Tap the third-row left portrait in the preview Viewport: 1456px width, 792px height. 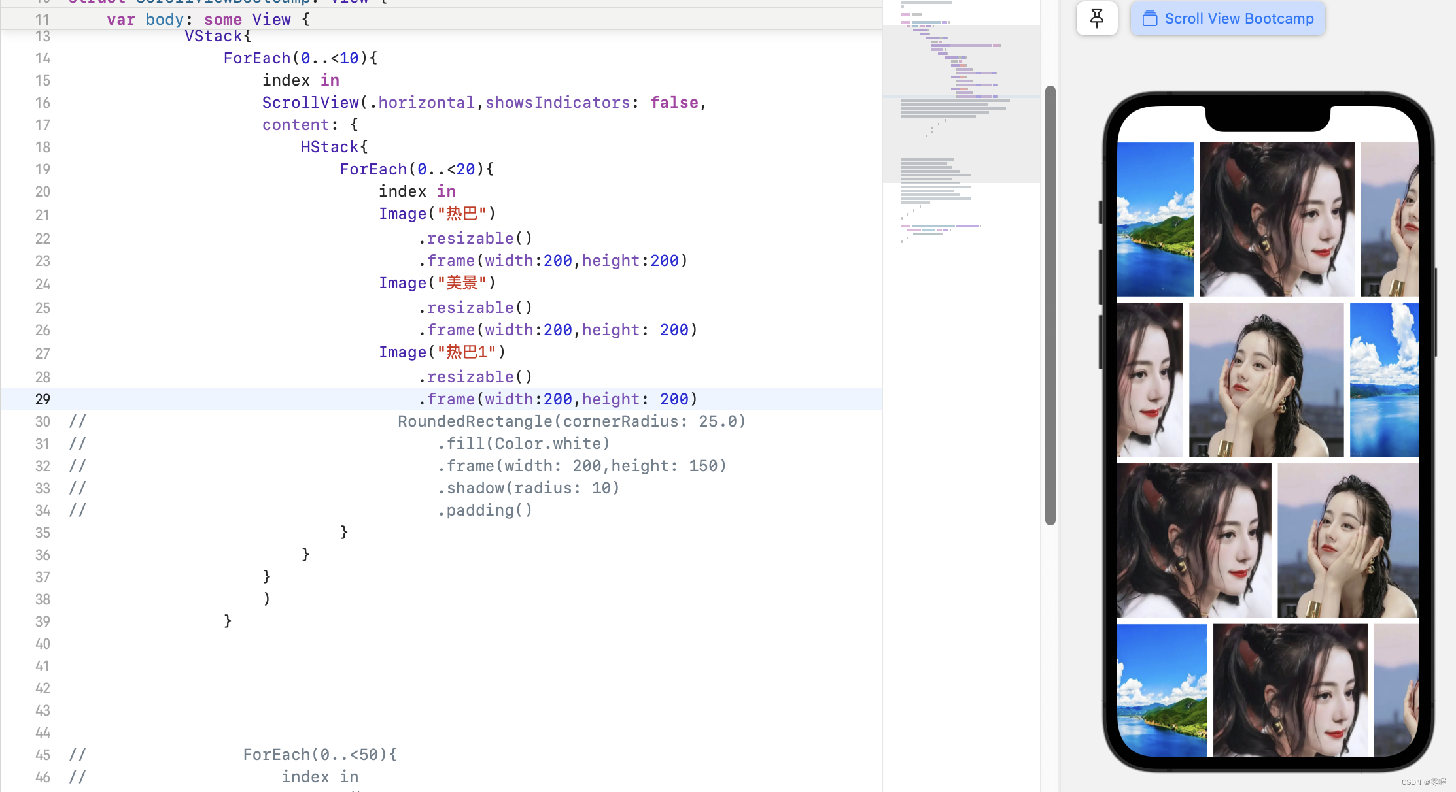click(1194, 540)
